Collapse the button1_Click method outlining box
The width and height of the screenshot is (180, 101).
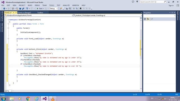pos(8,49)
